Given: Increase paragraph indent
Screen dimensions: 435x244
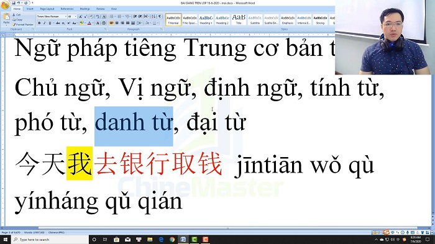Looking at the screenshot, I should point(140,16).
